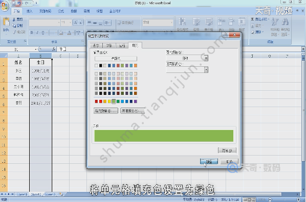This screenshot has width=306, height=202.
Task: Click the Fill Effects button
Action: 106,111
